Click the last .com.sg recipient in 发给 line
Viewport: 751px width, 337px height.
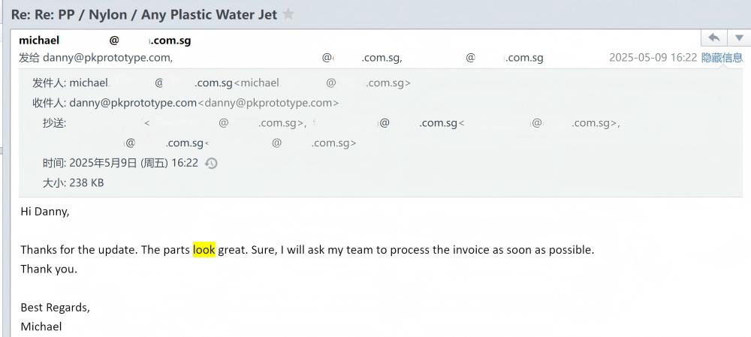(505, 58)
